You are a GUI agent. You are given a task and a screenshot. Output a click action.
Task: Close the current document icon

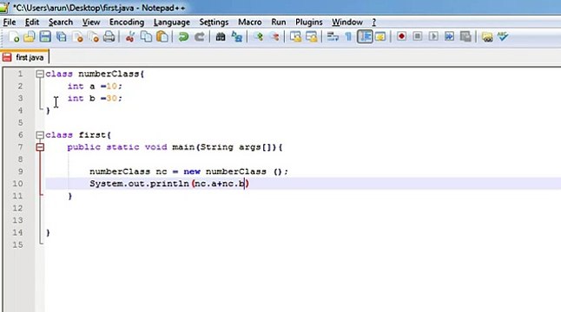click(x=77, y=36)
